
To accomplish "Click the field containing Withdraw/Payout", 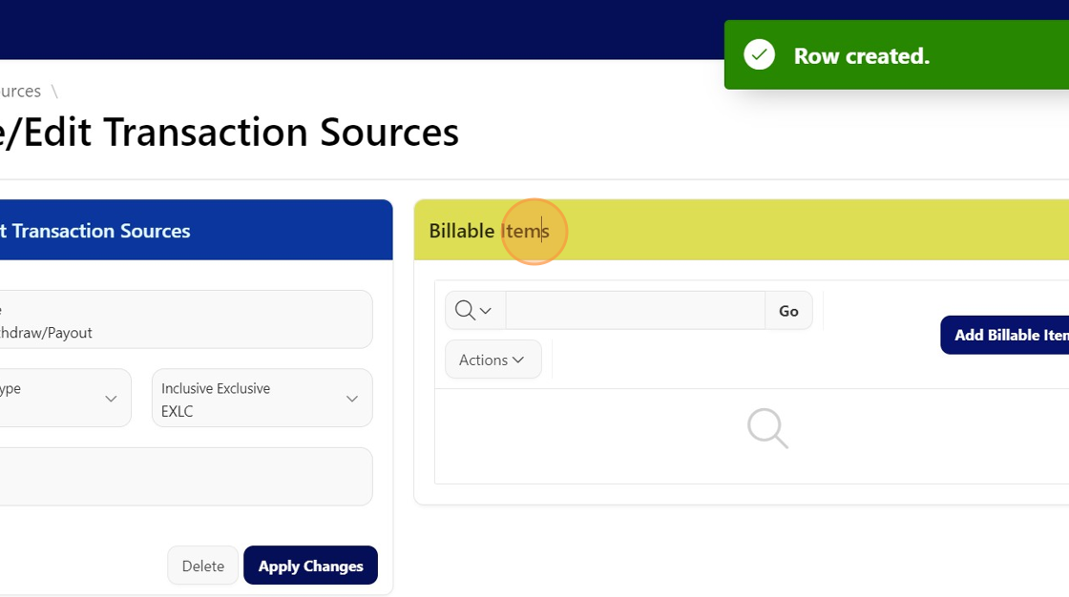I will [181, 320].
